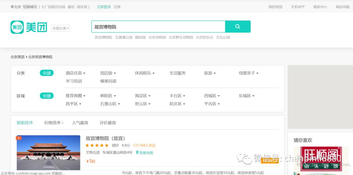This screenshot has height=175, width=353.
Task: Sort results by 价格排序
Action: coord(54,123)
